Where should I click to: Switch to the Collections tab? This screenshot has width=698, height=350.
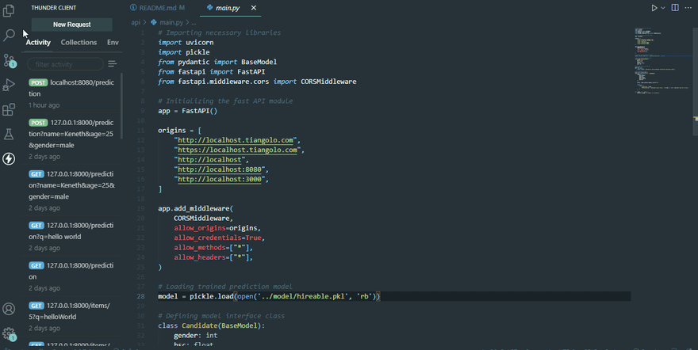click(x=79, y=42)
